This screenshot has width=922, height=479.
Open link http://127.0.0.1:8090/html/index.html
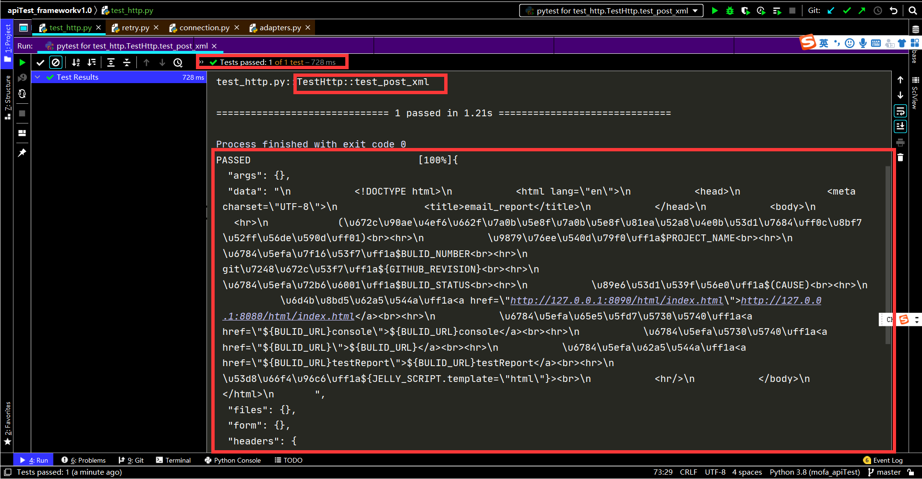coord(617,301)
